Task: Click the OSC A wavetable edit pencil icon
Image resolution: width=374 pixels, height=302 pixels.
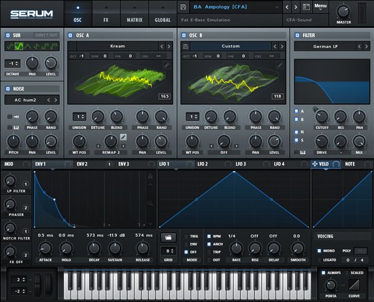Action: click(x=167, y=65)
